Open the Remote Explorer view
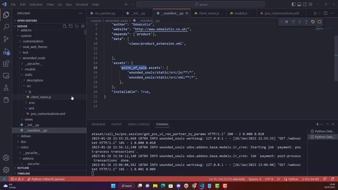 pyautogui.click(x=6, y=75)
